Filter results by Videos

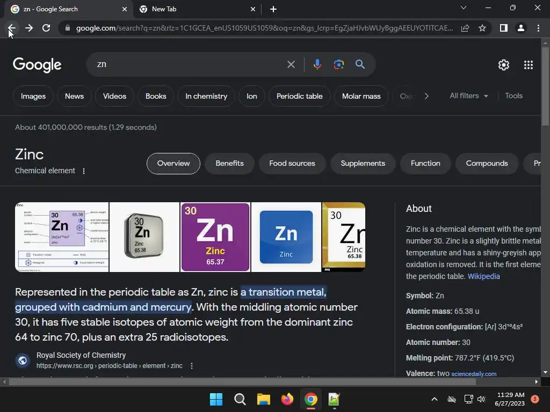coord(115,96)
